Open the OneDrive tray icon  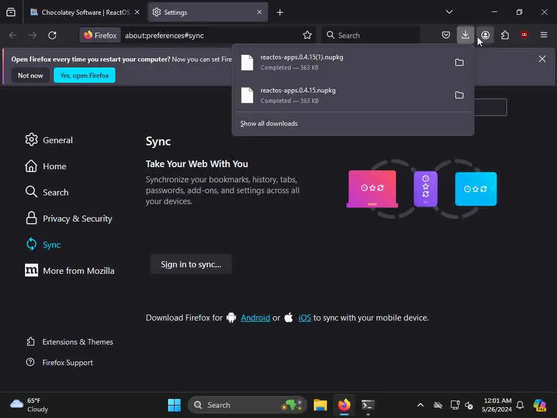pyautogui.click(x=438, y=405)
